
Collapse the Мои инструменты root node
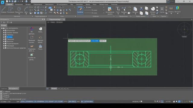2,28
